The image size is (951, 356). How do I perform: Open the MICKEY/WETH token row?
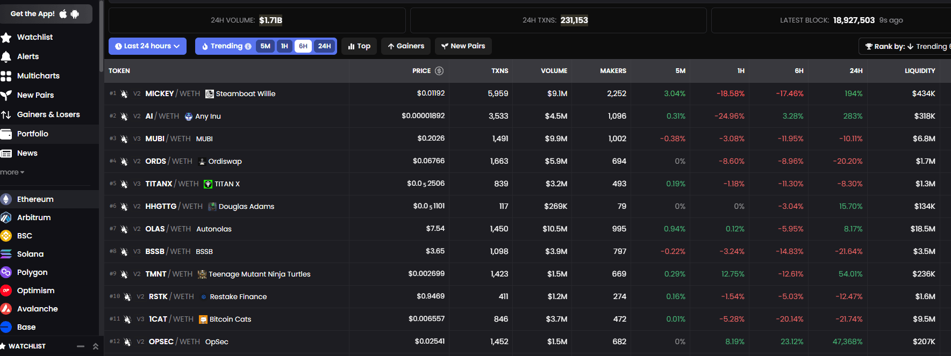pyautogui.click(x=160, y=93)
